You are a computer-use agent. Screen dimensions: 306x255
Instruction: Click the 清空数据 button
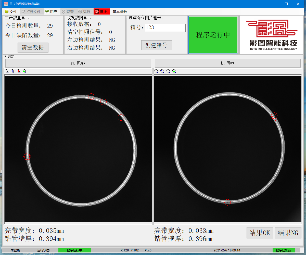[33, 47]
